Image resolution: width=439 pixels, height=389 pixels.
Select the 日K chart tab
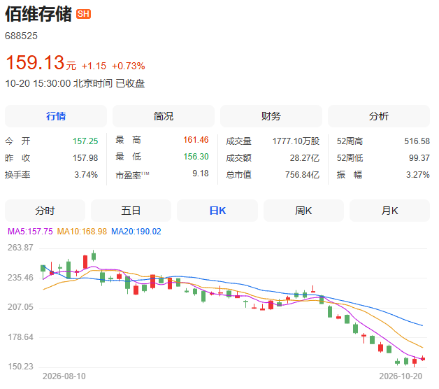(x=217, y=211)
